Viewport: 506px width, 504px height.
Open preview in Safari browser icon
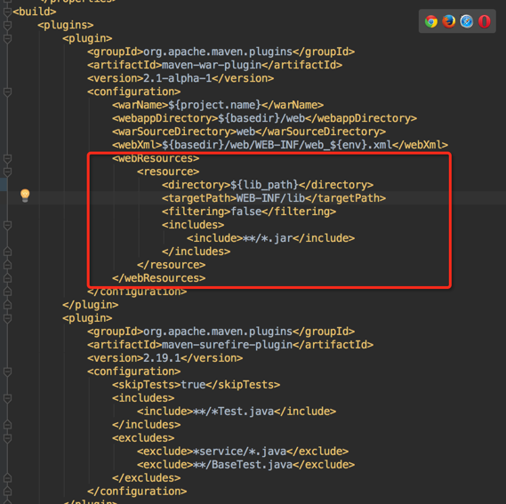tap(466, 21)
